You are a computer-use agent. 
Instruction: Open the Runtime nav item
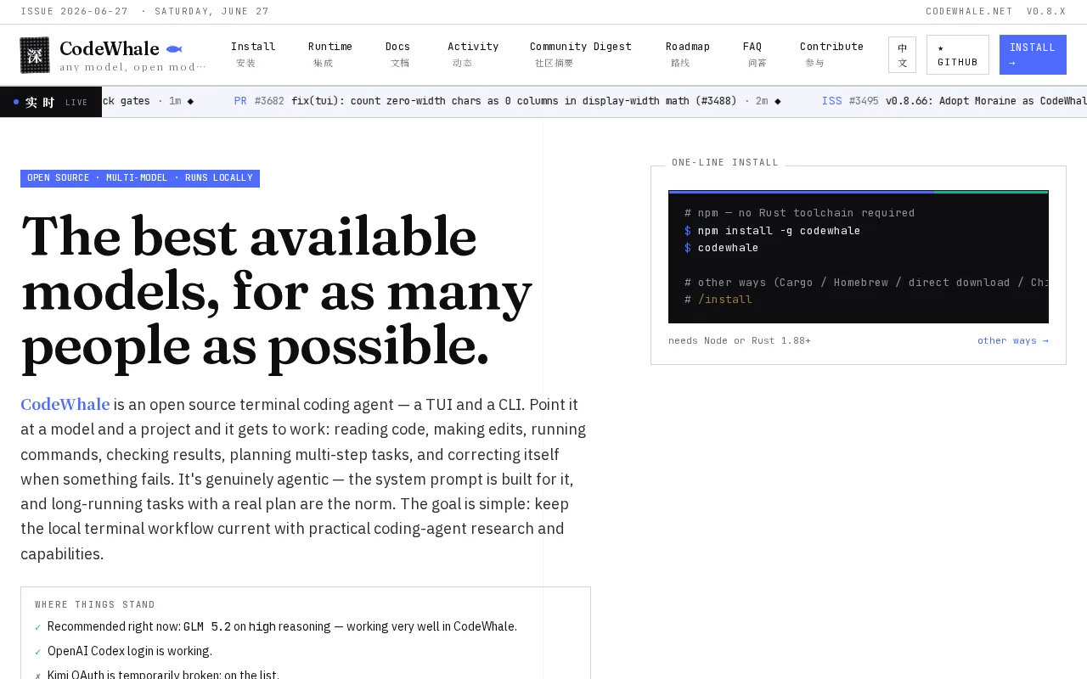point(330,54)
